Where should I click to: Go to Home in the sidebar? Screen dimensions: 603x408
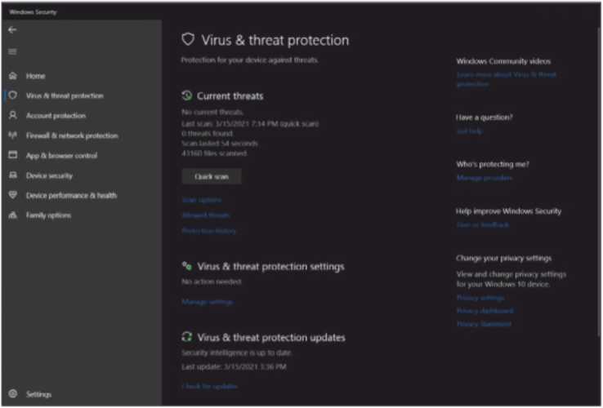click(x=35, y=76)
